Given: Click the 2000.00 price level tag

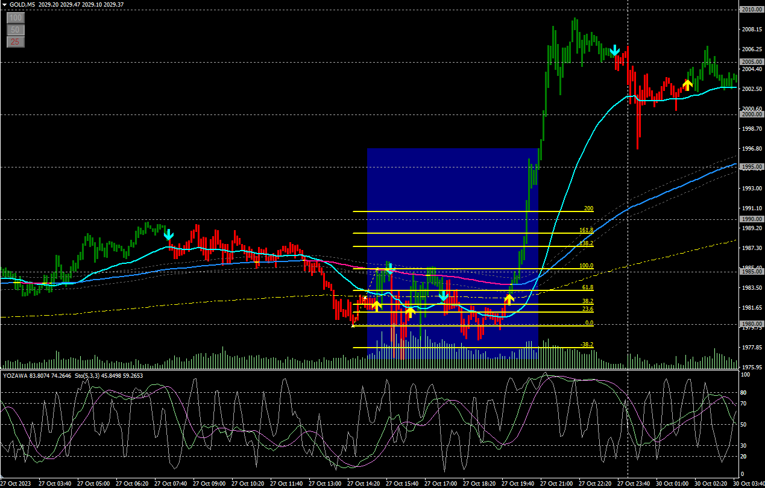Looking at the screenshot, I should (751, 114).
